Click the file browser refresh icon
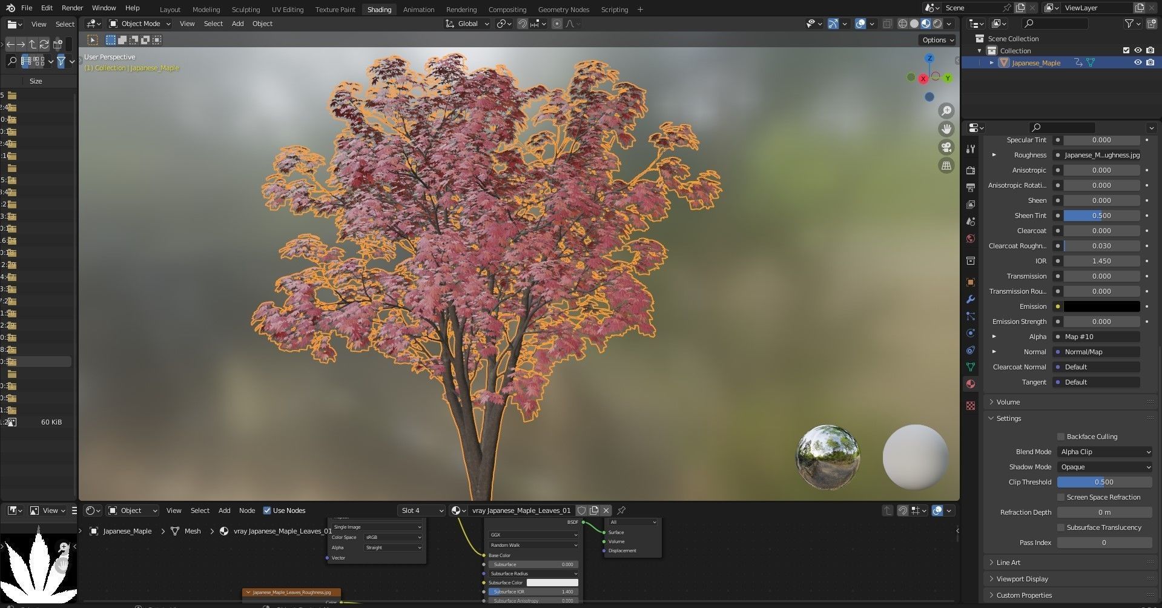 [x=44, y=44]
